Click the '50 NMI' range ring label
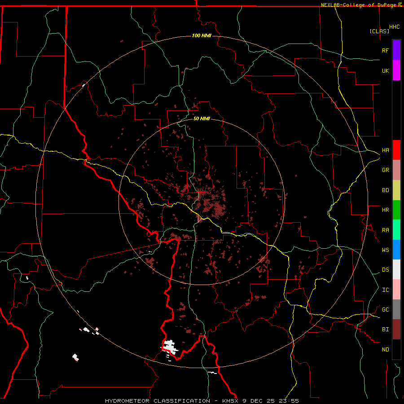404x404 pixels. click(202, 119)
